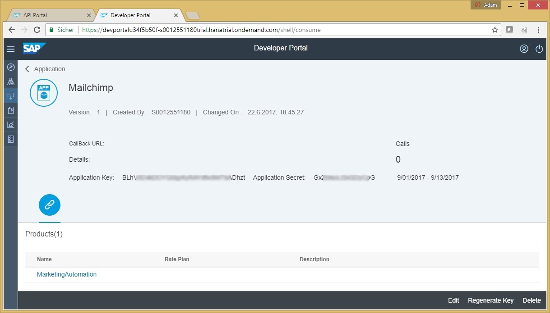The image size is (550, 313).
Task: Open the user profile icon top right
Action: pos(524,49)
